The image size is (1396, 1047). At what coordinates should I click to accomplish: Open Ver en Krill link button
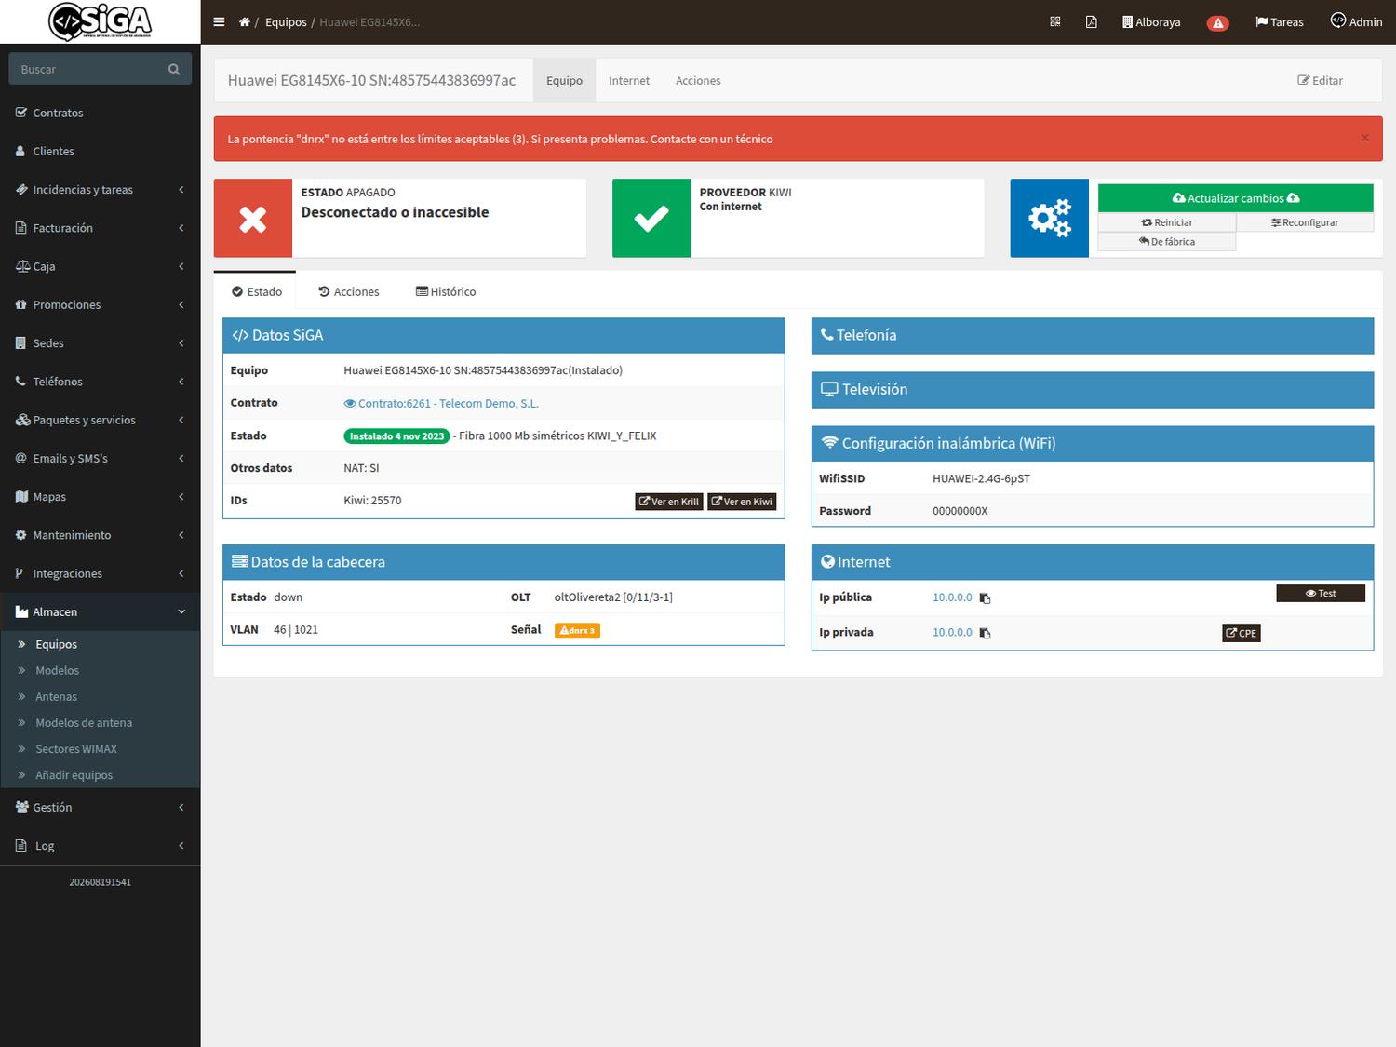tap(669, 502)
